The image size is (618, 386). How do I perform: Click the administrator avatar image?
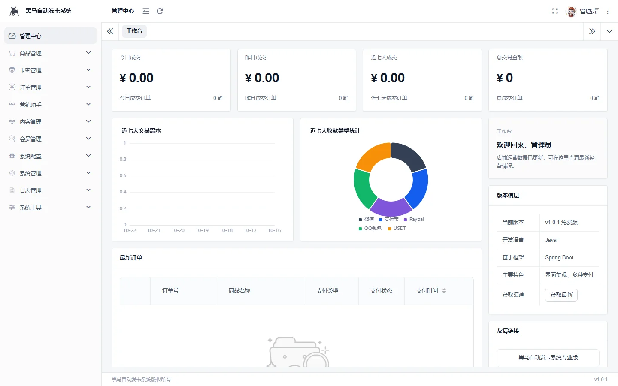pyautogui.click(x=571, y=12)
